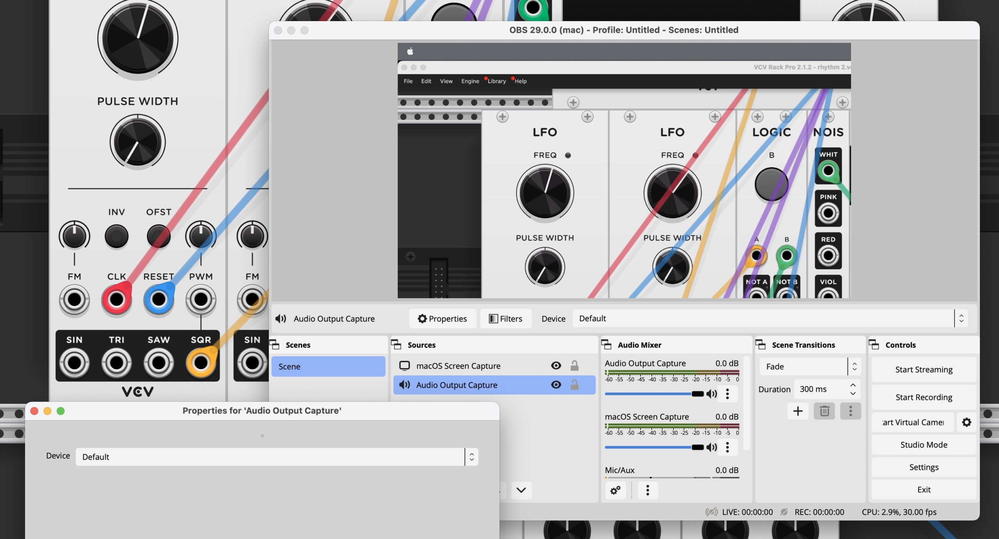Click the Audio Output Capture overflow menu dots

(x=727, y=393)
